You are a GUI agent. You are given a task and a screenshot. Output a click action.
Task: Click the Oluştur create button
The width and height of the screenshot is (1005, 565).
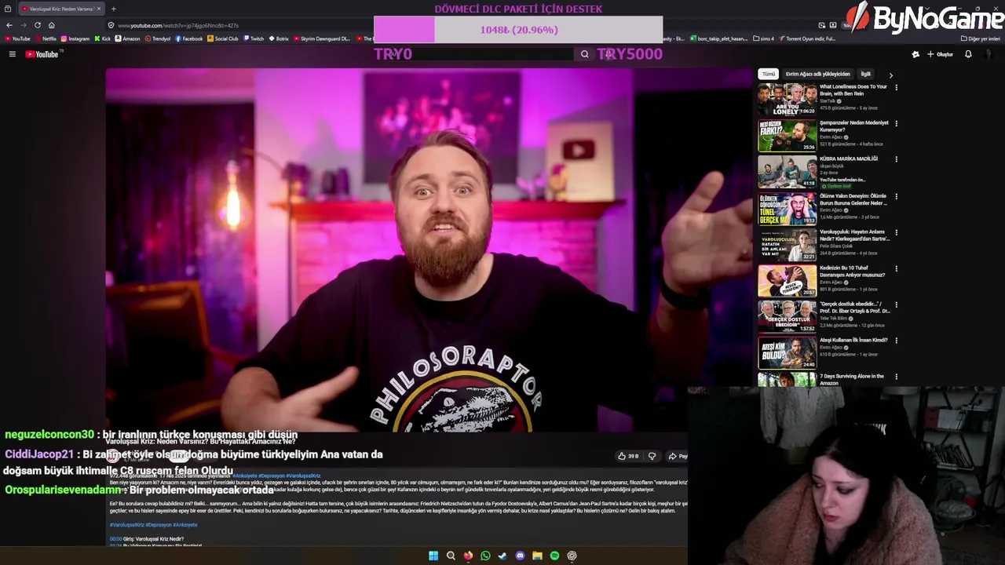click(x=940, y=54)
